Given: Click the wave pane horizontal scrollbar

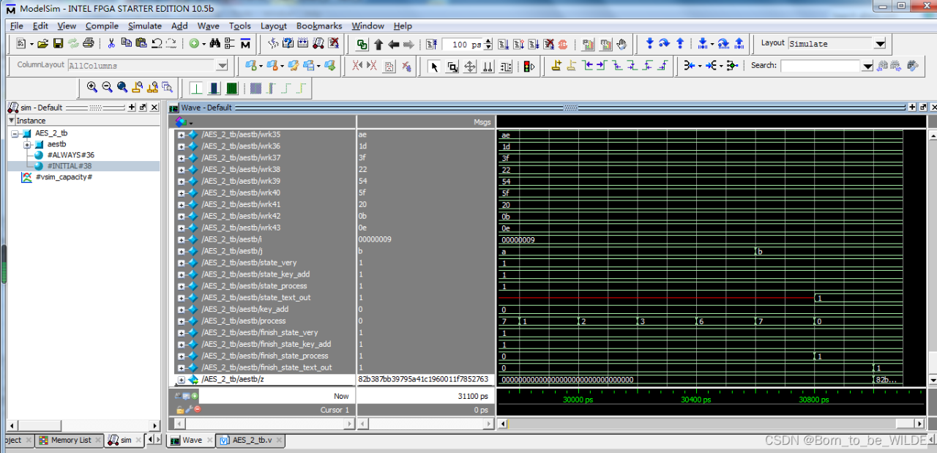Looking at the screenshot, I should pyautogui.click(x=710, y=424).
